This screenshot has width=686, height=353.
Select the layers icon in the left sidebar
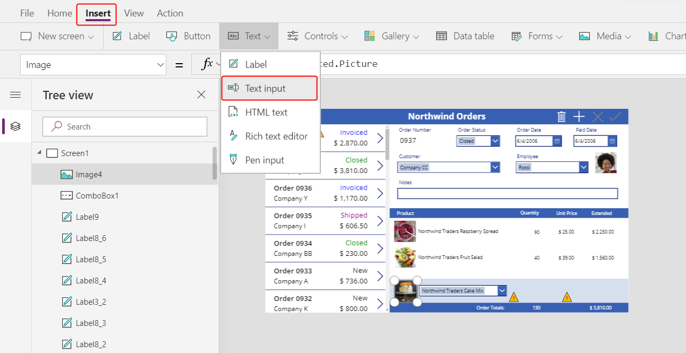[15, 126]
